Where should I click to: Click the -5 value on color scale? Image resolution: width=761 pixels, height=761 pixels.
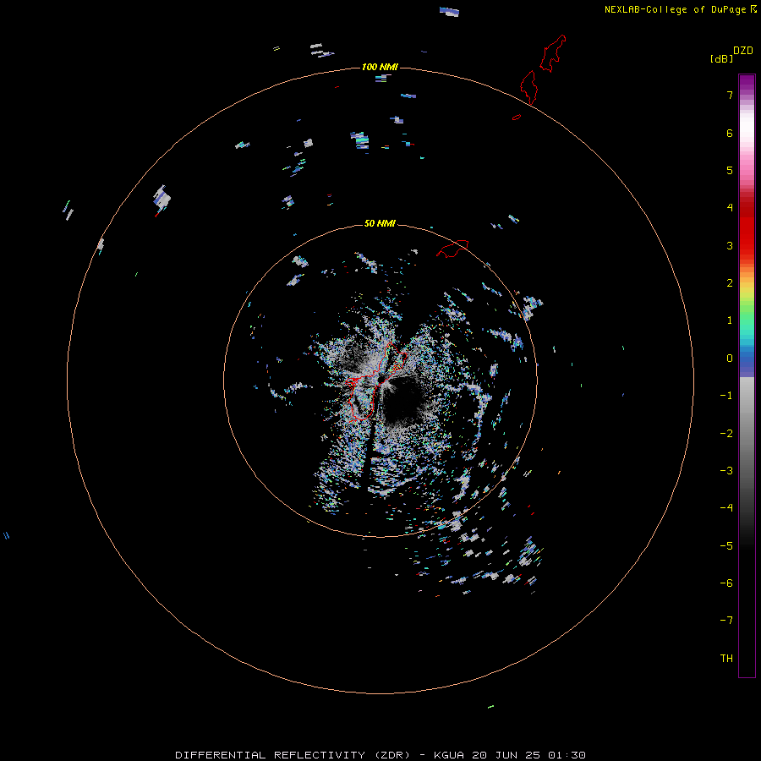[x=726, y=546]
